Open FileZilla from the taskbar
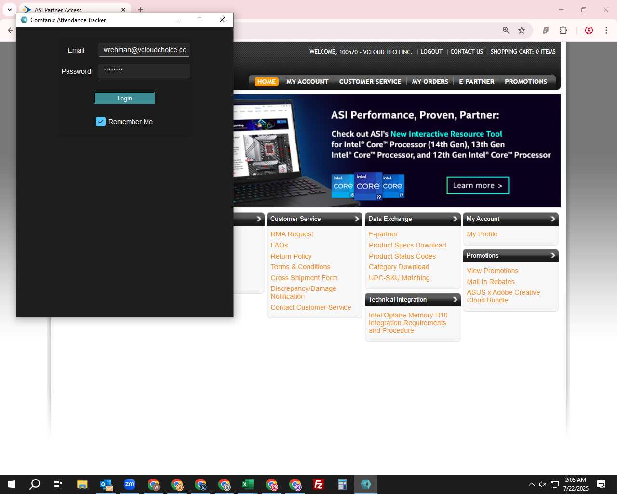 pyautogui.click(x=319, y=484)
